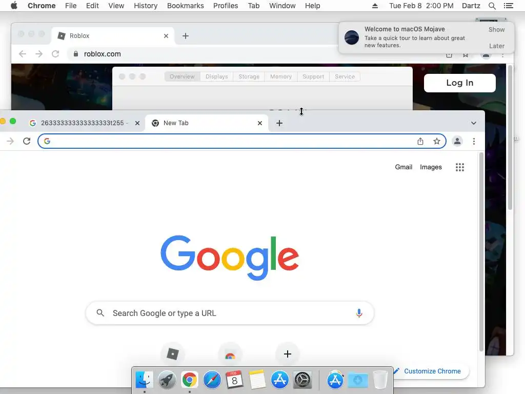Screen dimensions: 525x394
Task: Open Spotlight search in the menu bar
Action: tap(492, 6)
